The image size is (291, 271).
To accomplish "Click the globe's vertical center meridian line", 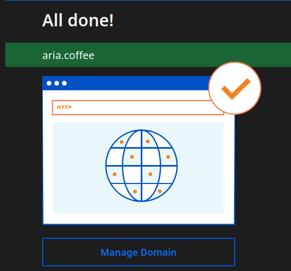I will point(141,166).
